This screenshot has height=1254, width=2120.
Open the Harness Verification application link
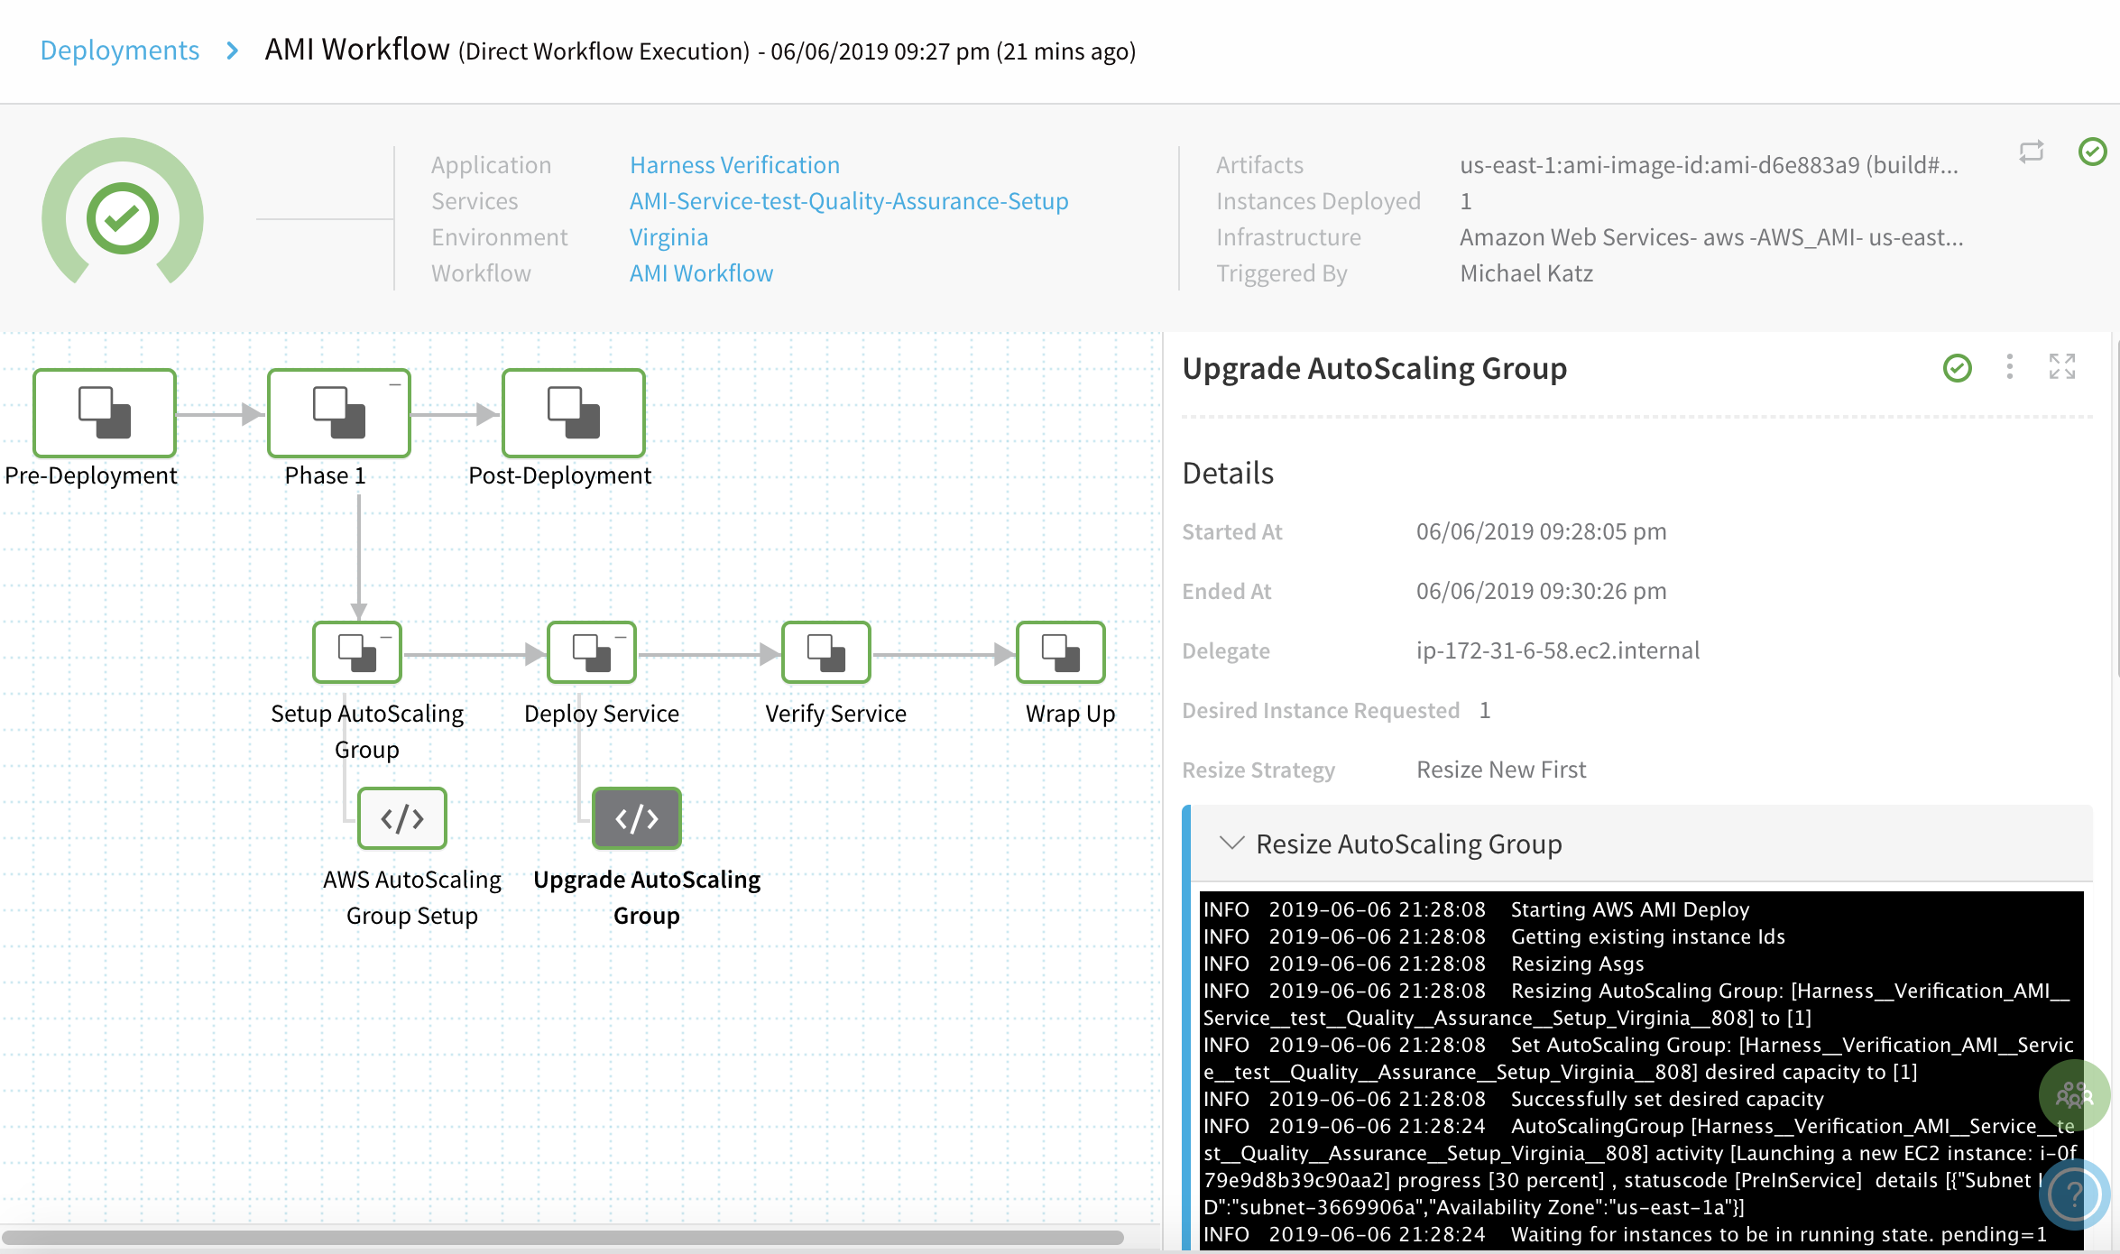(x=734, y=164)
